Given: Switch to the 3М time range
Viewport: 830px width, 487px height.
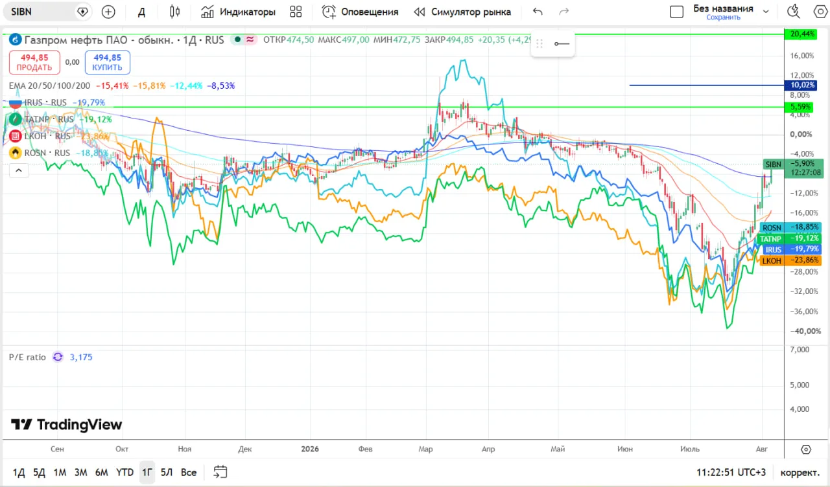Looking at the screenshot, I should (80, 472).
